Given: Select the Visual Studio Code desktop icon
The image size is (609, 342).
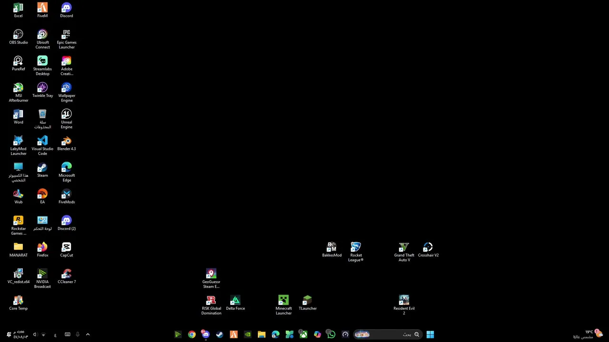Looking at the screenshot, I should [42, 146].
